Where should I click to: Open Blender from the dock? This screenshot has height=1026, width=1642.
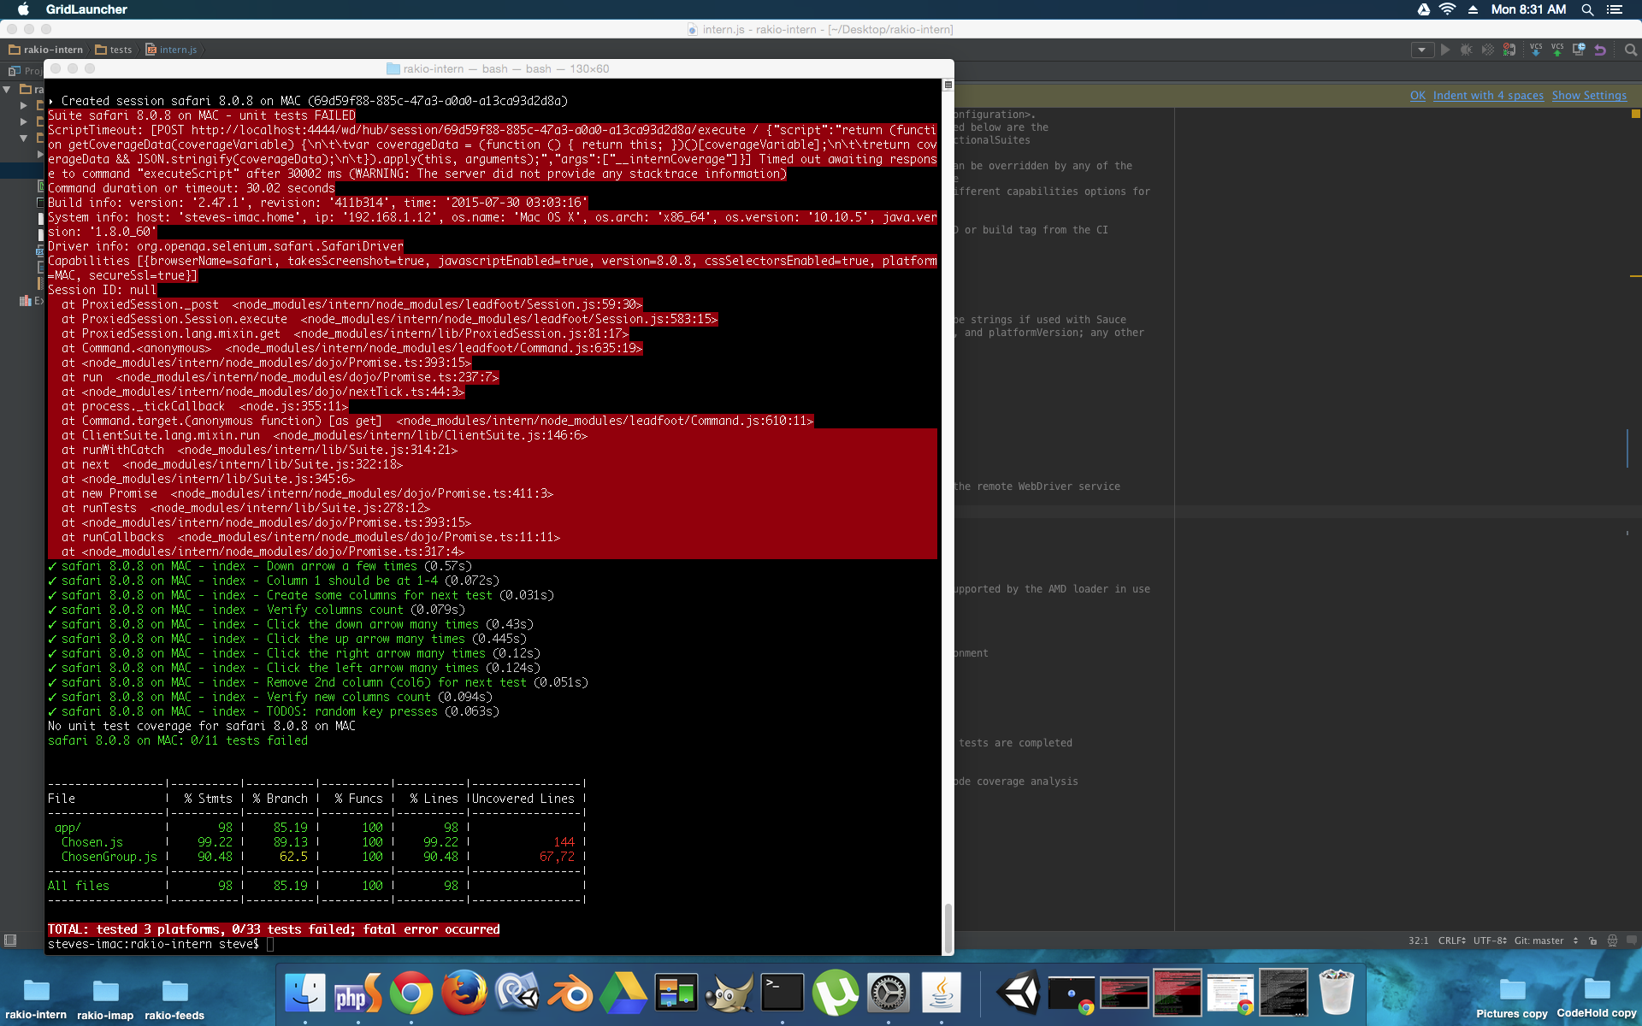coord(570,993)
